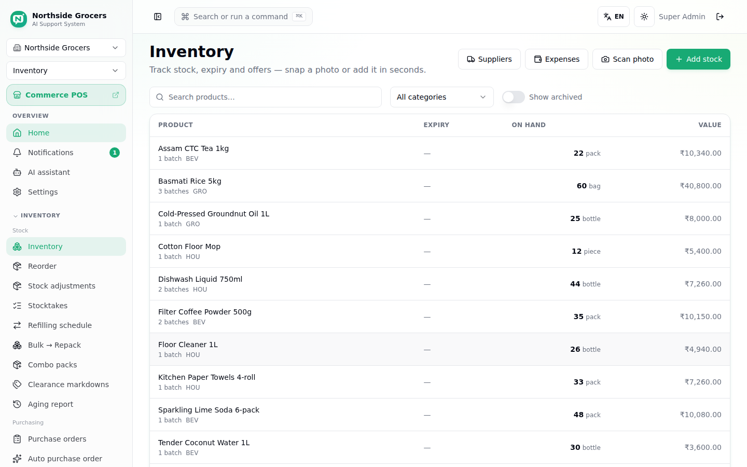Open Settings in the sidebar
This screenshot has width=747, height=467.
pyautogui.click(x=66, y=192)
